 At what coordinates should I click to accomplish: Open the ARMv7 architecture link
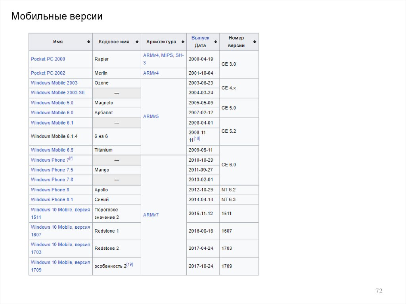(151, 215)
